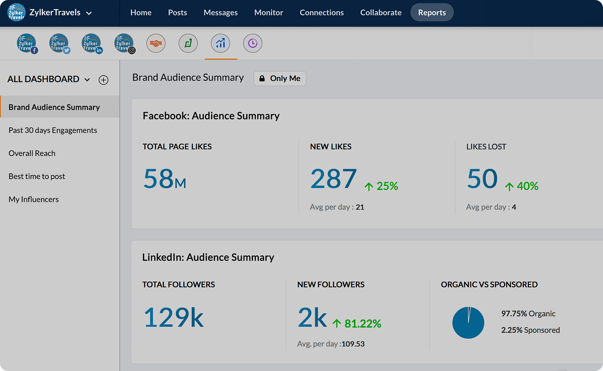This screenshot has height=371, width=603.
Task: Select the Reports tab
Action: click(432, 12)
